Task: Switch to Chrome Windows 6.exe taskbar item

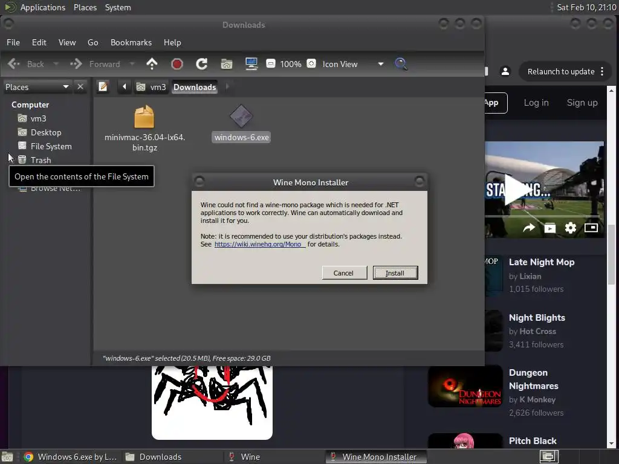Action: click(x=70, y=457)
